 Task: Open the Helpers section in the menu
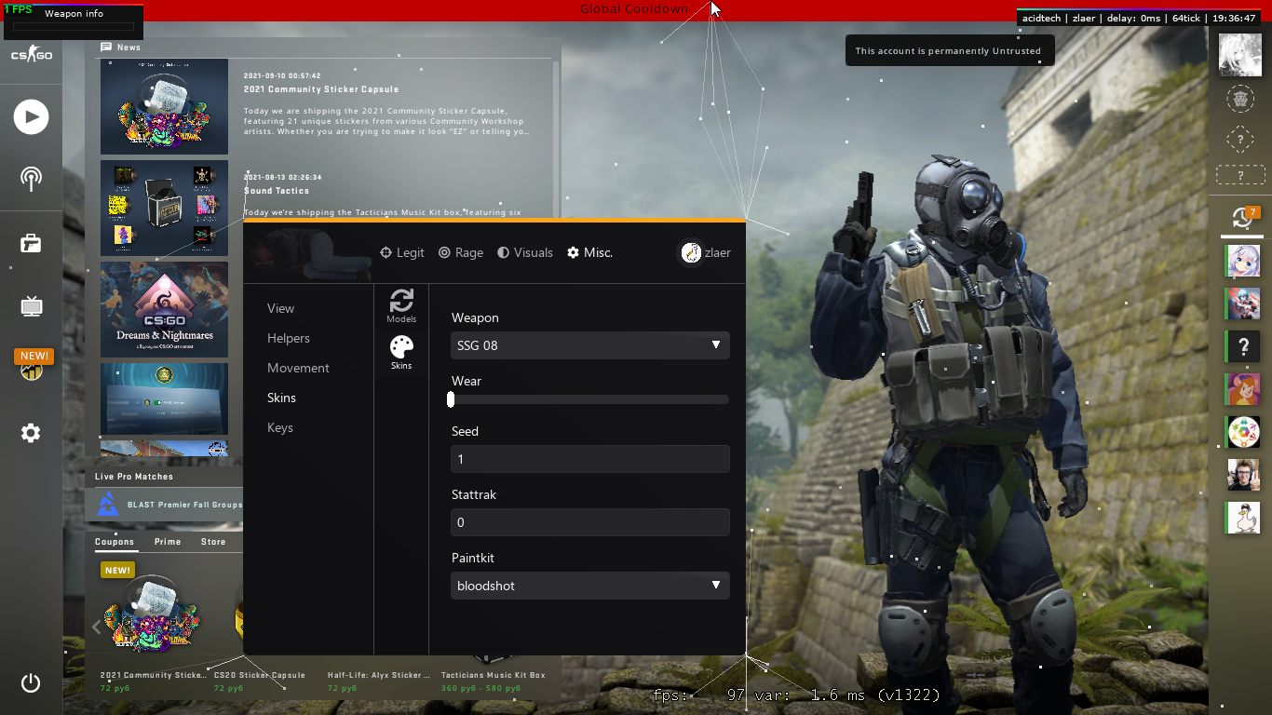coord(289,338)
